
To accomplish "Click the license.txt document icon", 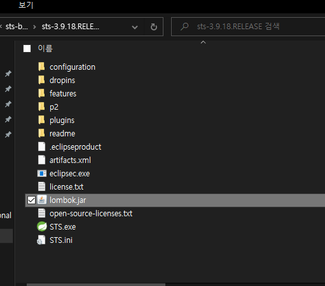I will click(41, 186).
